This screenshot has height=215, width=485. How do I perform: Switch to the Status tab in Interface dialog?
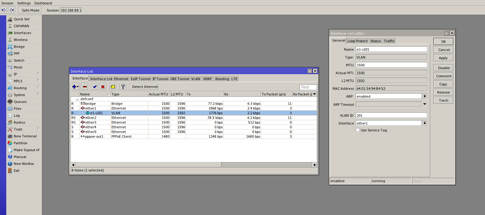[x=375, y=41]
